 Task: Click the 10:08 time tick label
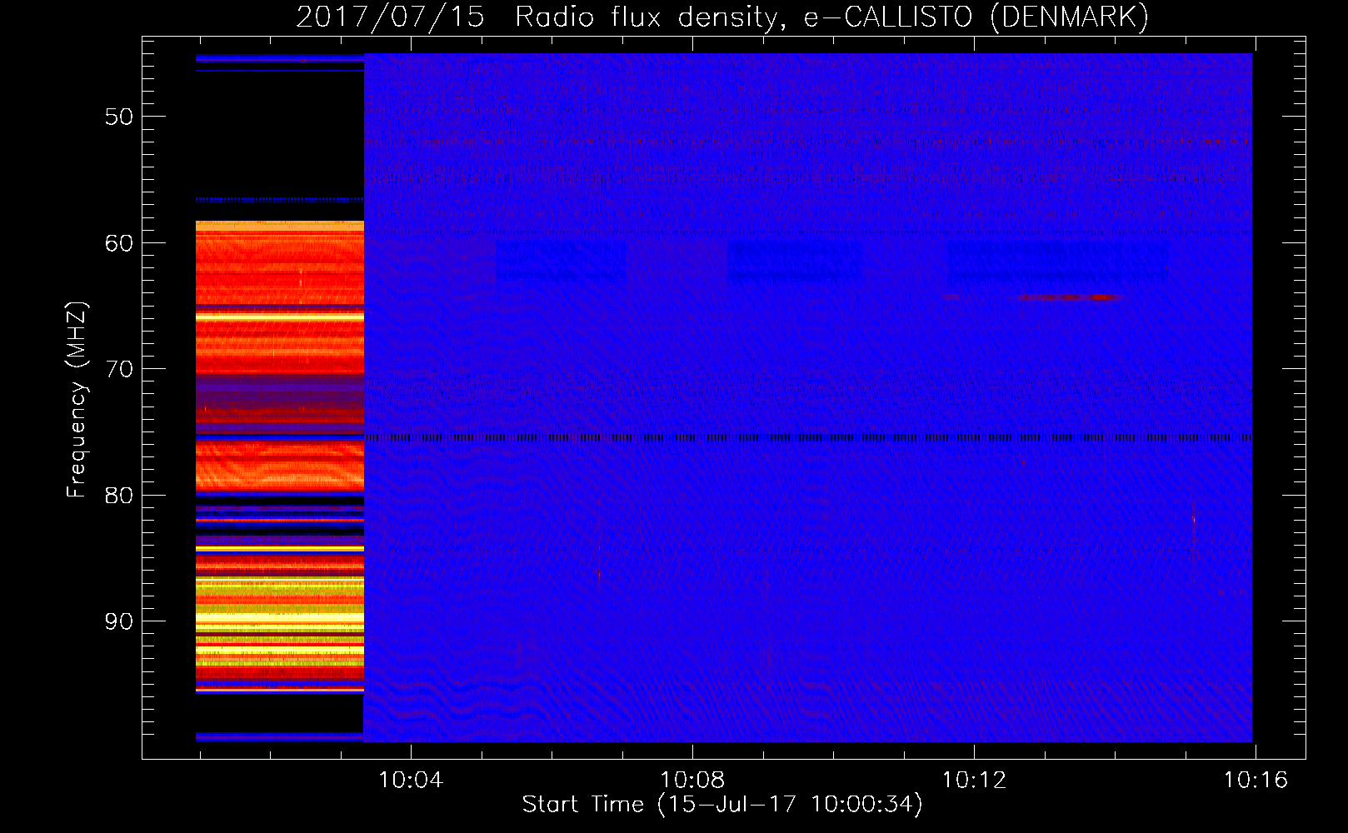692,781
